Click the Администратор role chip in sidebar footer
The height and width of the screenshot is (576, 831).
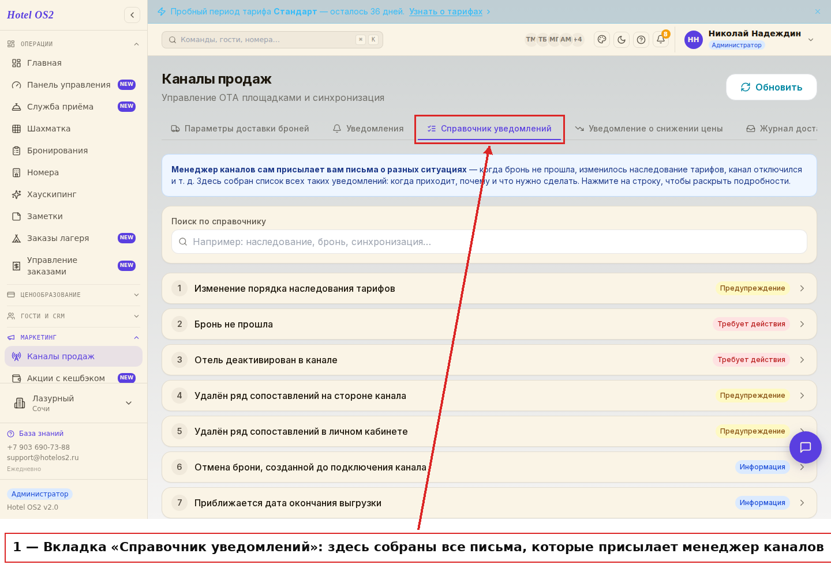tap(40, 494)
